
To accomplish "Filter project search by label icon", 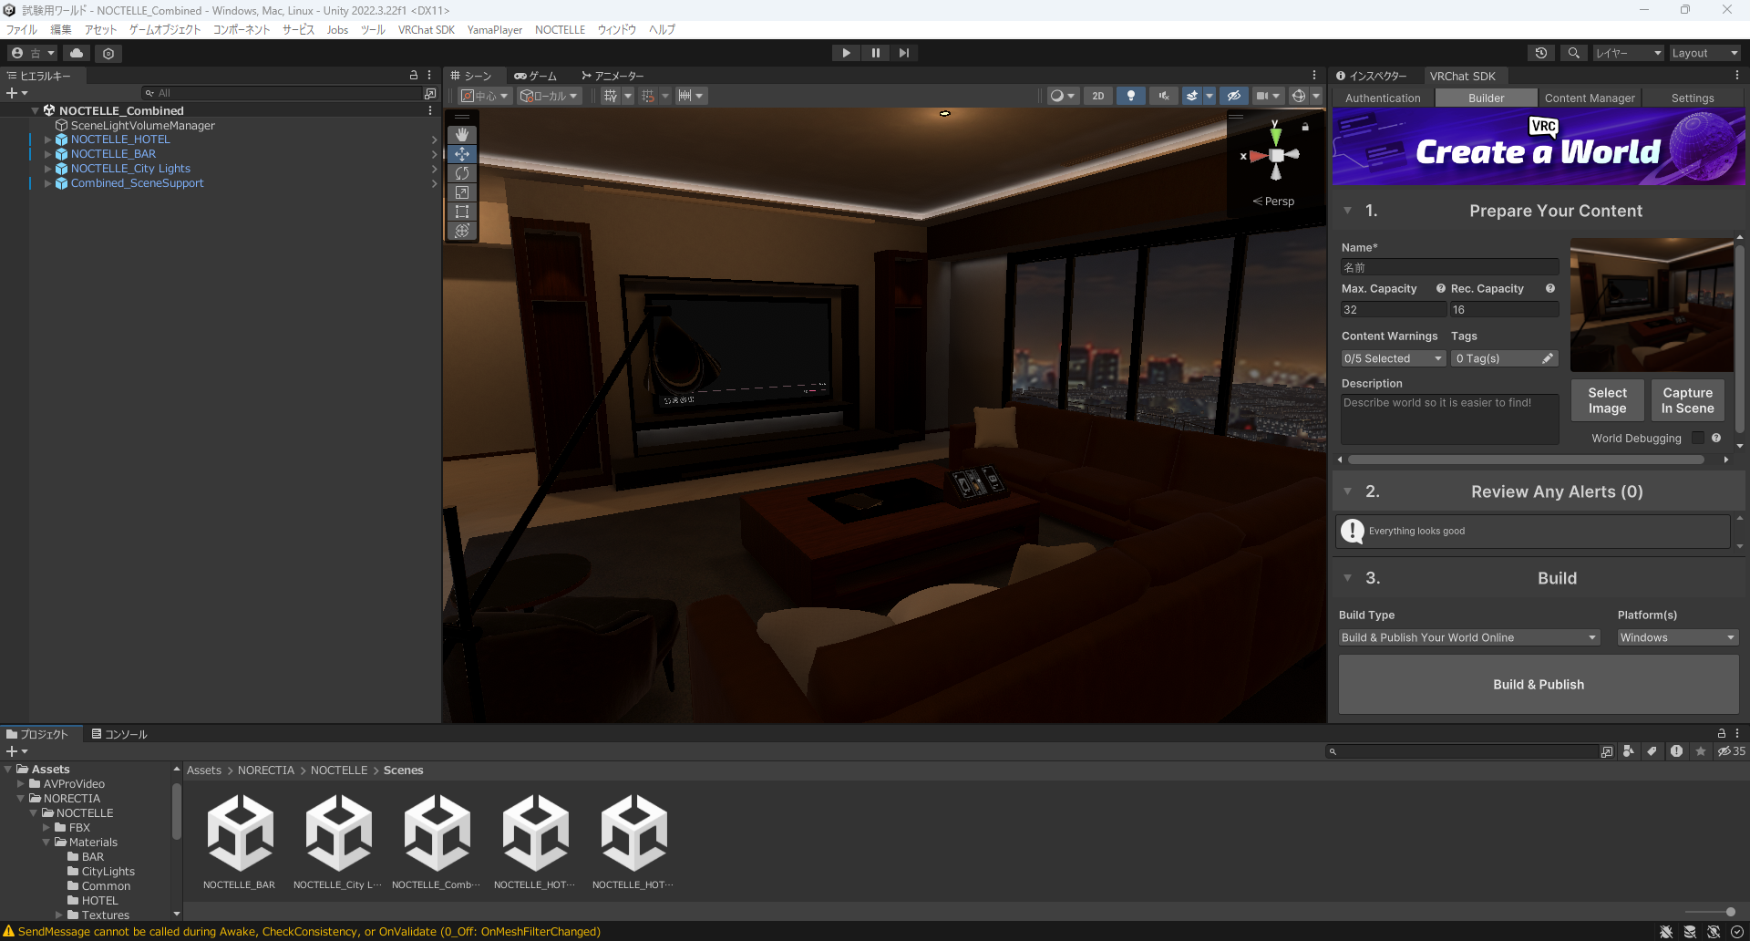I will [x=1652, y=751].
